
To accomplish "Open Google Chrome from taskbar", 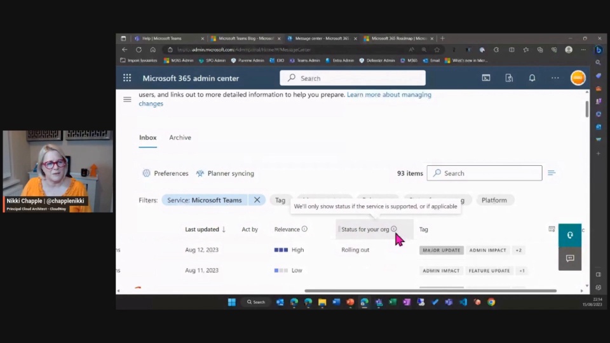I will pos(491,302).
